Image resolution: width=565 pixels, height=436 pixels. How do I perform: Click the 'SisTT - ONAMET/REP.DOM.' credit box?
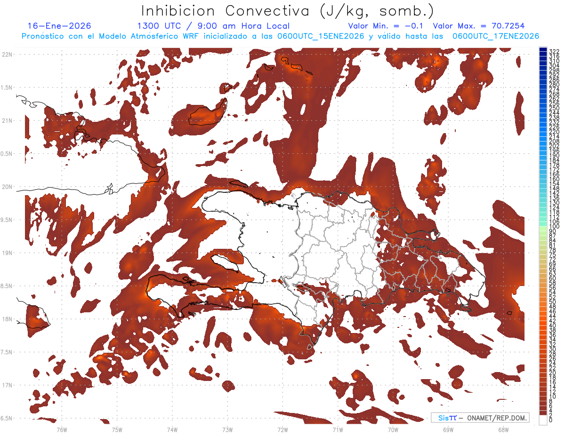coord(480,418)
